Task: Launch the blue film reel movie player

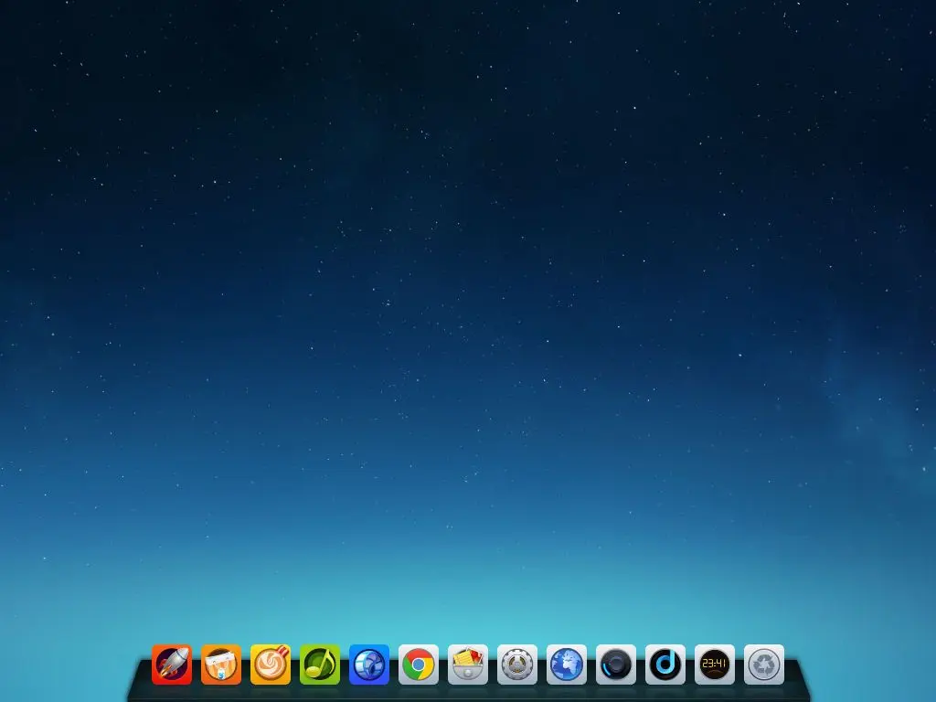Action: (369, 664)
